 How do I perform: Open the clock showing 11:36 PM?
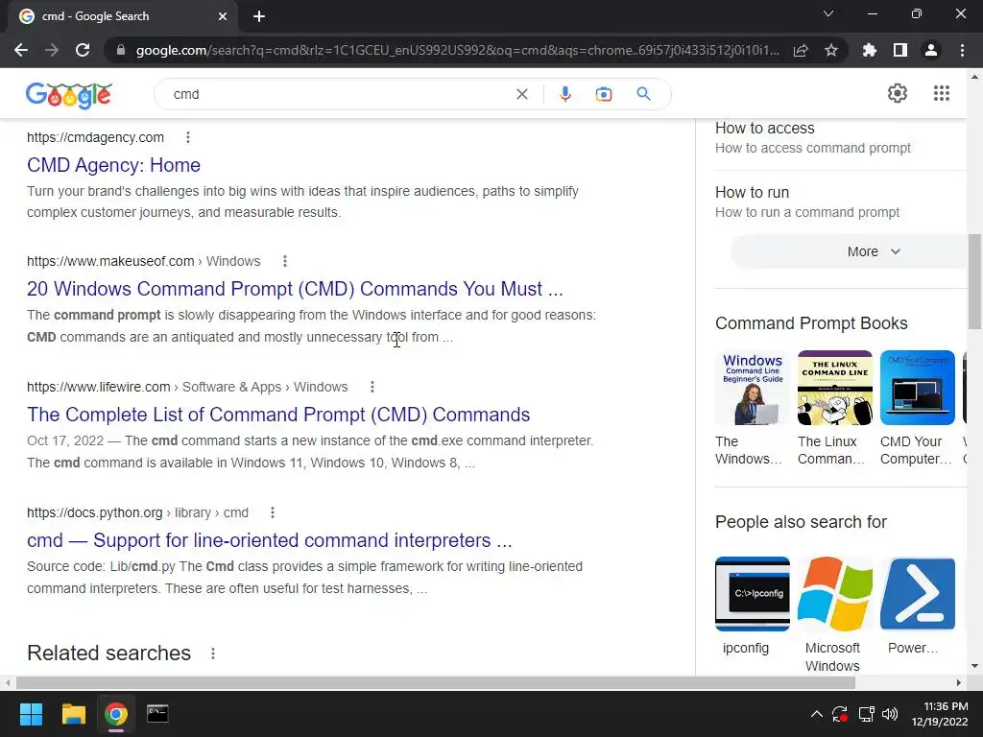point(940,714)
